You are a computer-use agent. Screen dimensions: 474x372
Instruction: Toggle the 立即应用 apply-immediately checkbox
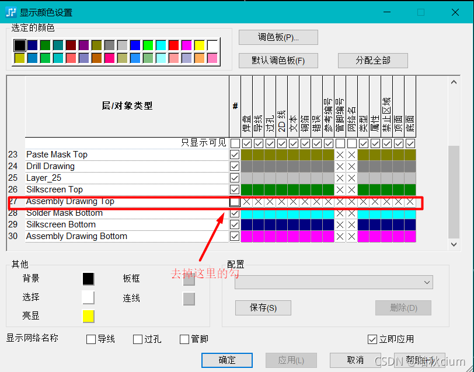pos(372,339)
